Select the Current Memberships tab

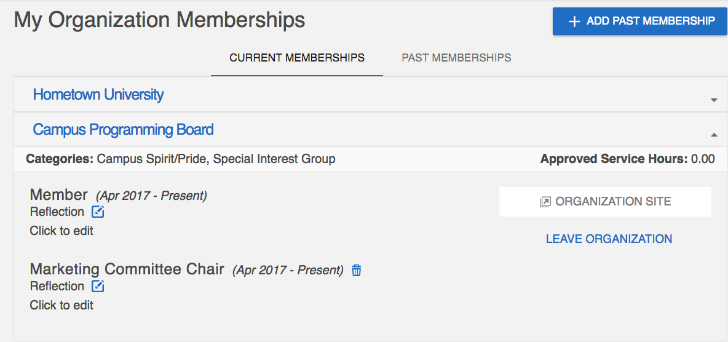pos(297,58)
